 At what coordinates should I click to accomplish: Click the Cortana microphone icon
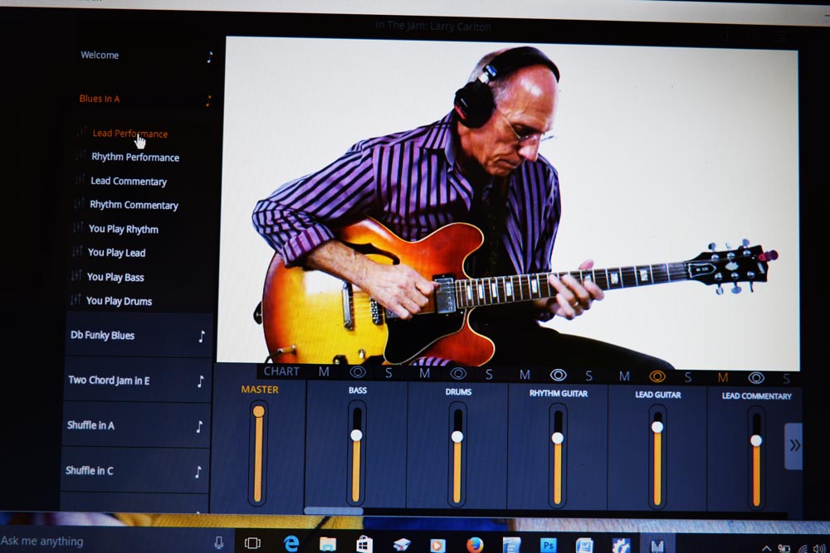coord(218,542)
